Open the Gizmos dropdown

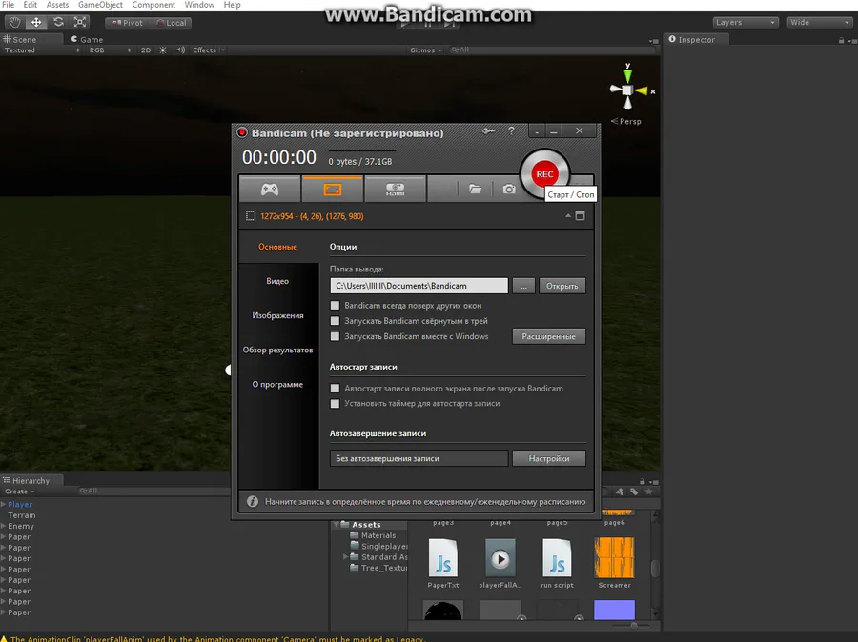pyautogui.click(x=426, y=50)
